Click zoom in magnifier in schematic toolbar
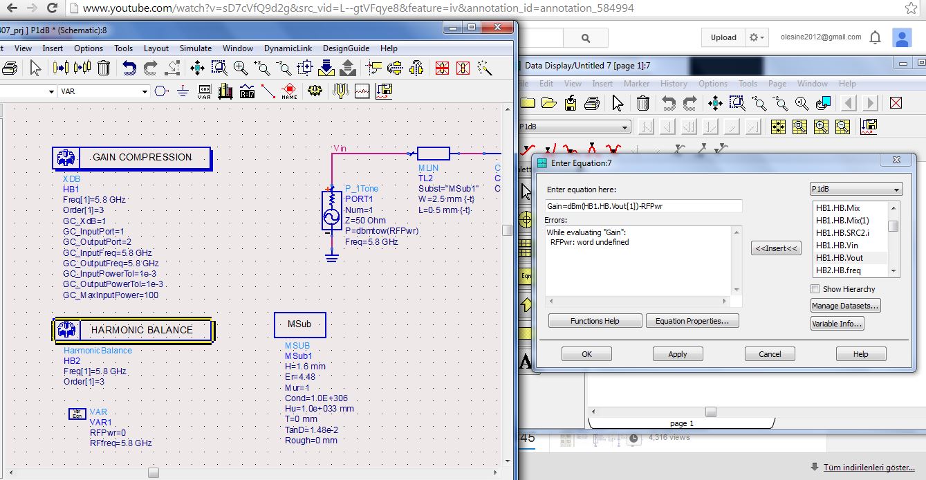The width and height of the screenshot is (926, 480). point(241,68)
